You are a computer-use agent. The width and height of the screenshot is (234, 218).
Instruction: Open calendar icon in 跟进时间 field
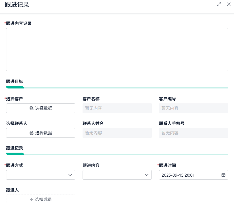click(223, 175)
